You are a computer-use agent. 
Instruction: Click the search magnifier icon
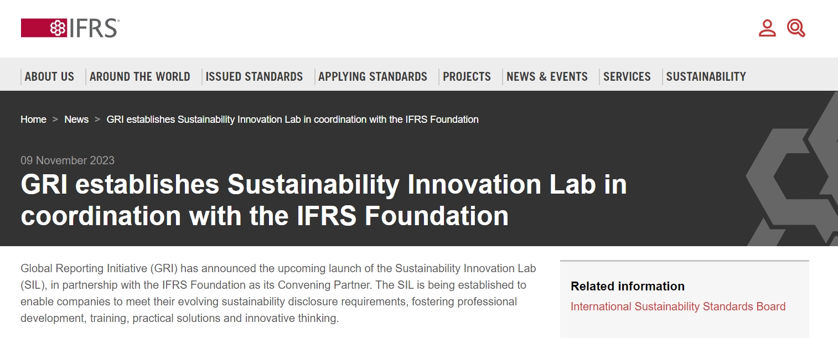(x=796, y=28)
